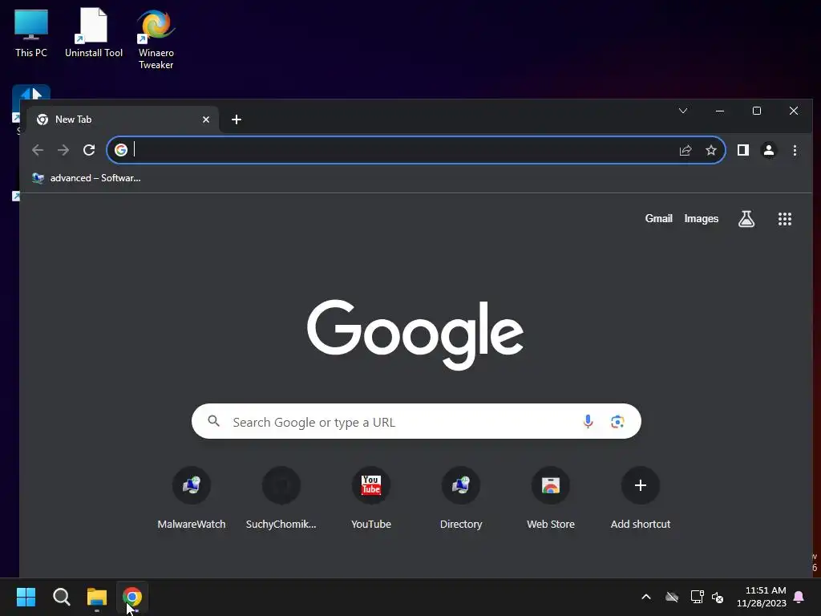Image resolution: width=821 pixels, height=616 pixels.
Task: Open a new tab with plus button
Action: coord(237,120)
